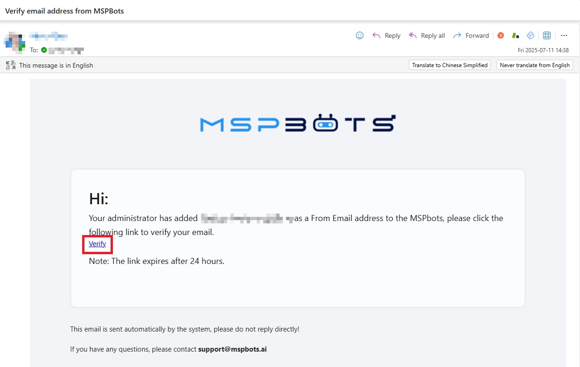
Task: Open the apps grid icon
Action: click(x=546, y=35)
